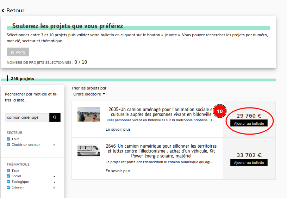
Task: Open the Ordre aléatoire sort dropdown
Action: point(89,94)
